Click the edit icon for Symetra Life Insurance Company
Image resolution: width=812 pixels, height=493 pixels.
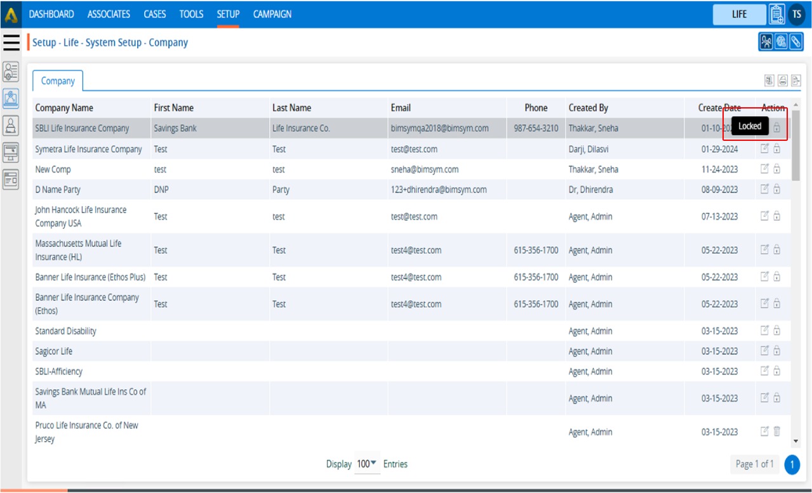coord(764,149)
